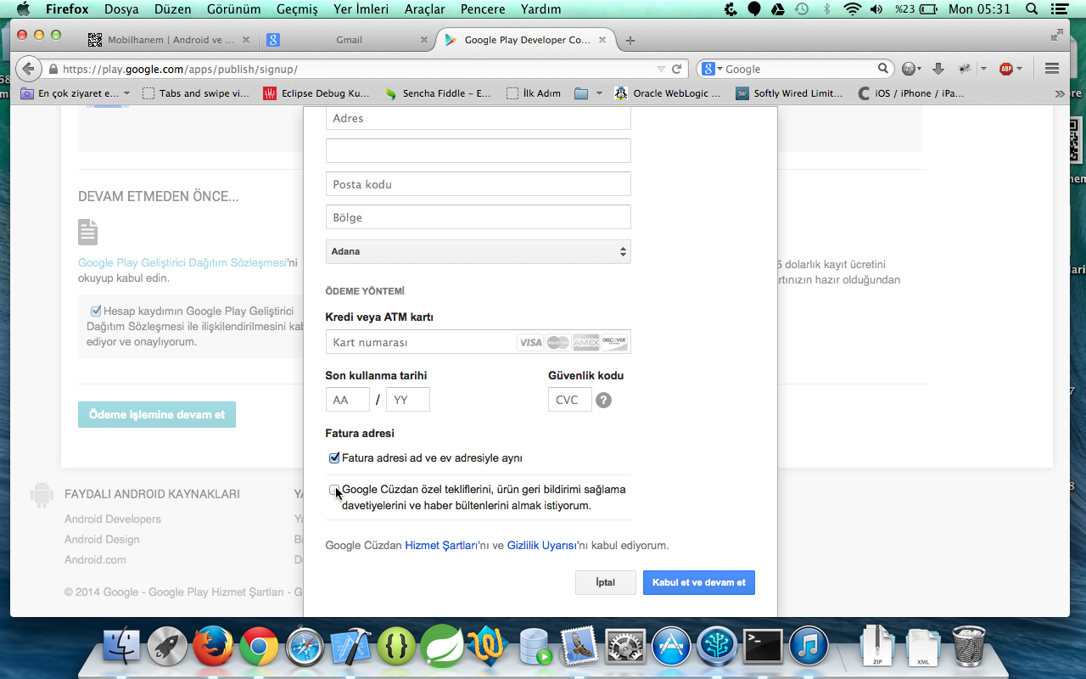Expand the ABP icon dropdown arrow
Viewport: 1086px width, 679px height.
tap(1020, 70)
